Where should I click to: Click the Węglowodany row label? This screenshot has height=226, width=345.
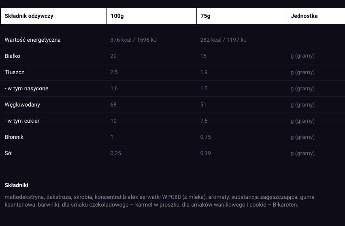coord(22,104)
